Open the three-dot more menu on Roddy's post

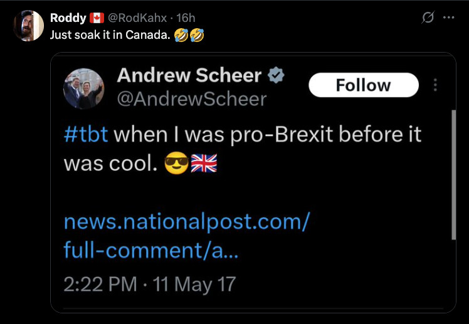(x=449, y=18)
